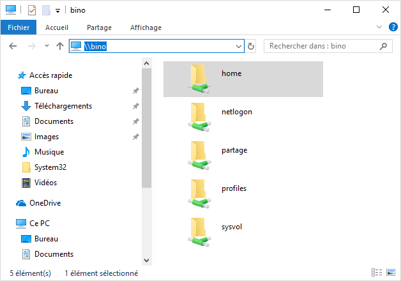Open the address bar history dropdown

239,47
